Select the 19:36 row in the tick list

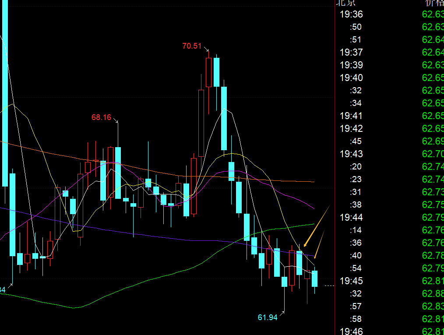pos(351,14)
